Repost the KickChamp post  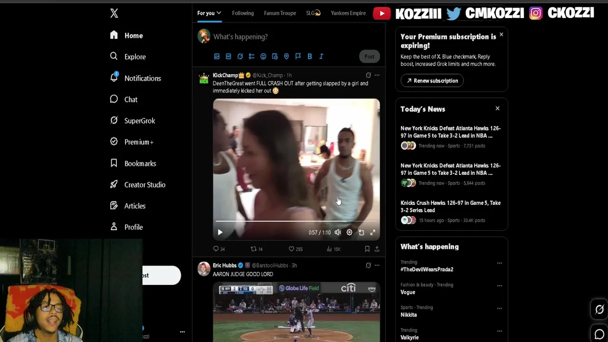click(x=256, y=249)
